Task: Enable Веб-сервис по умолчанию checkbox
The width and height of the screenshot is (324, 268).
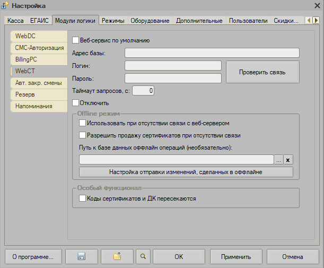Action: [75, 40]
